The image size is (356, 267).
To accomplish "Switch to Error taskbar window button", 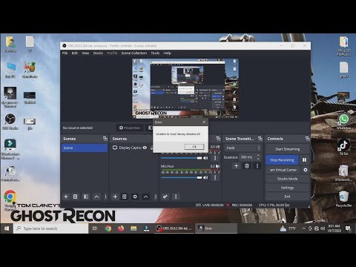I will (216, 228).
